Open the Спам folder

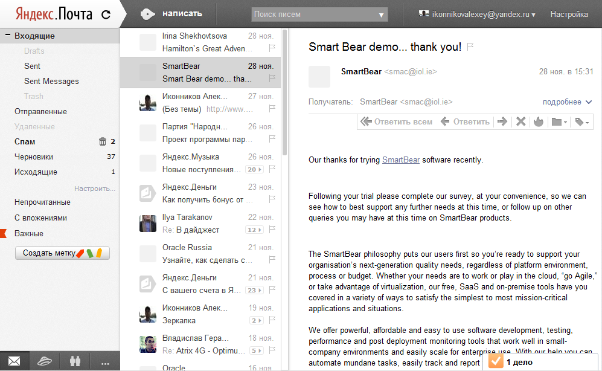pos(25,142)
